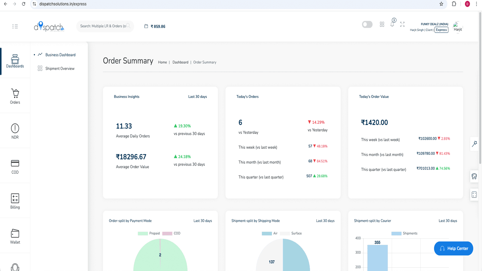This screenshot has width=482, height=271.
Task: Open NDR in the sidebar
Action: point(15,131)
